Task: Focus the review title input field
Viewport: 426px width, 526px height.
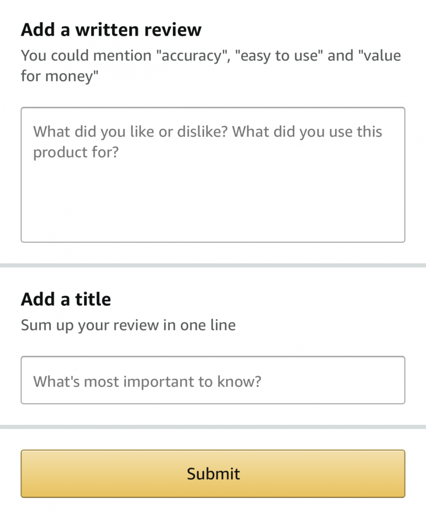Action: click(x=213, y=380)
